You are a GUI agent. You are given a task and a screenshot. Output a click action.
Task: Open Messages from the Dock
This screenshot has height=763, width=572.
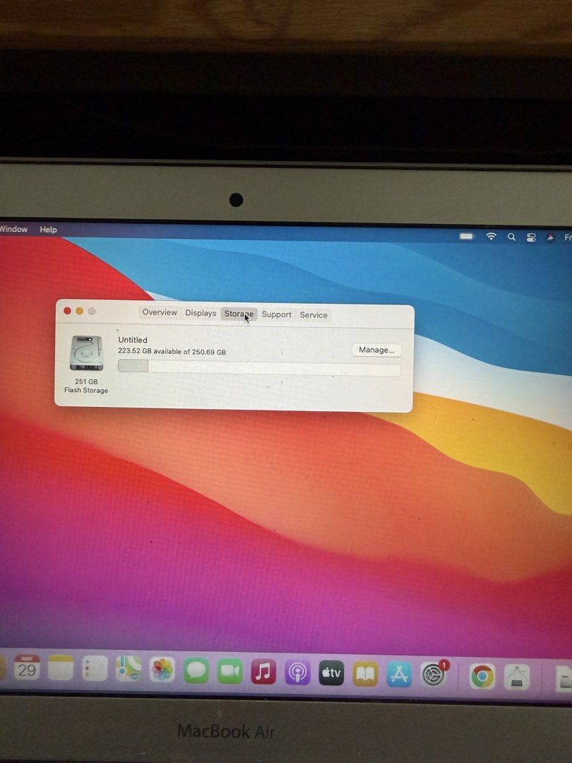click(x=196, y=670)
